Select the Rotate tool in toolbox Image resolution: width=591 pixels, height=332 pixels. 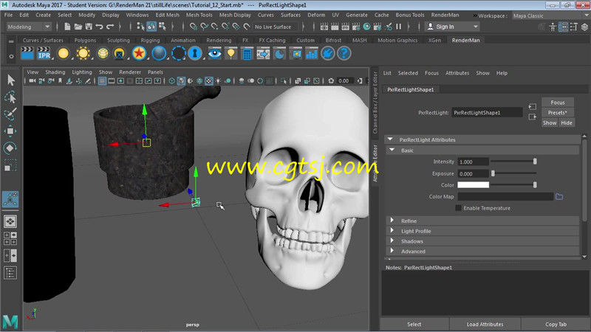click(10, 148)
